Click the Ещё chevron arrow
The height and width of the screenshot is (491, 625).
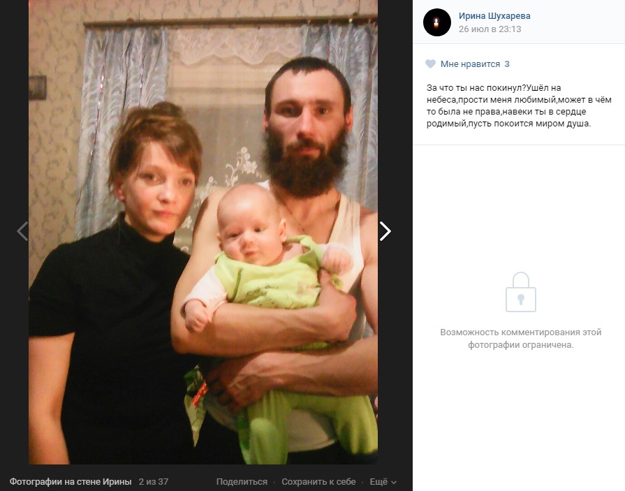pos(394,483)
